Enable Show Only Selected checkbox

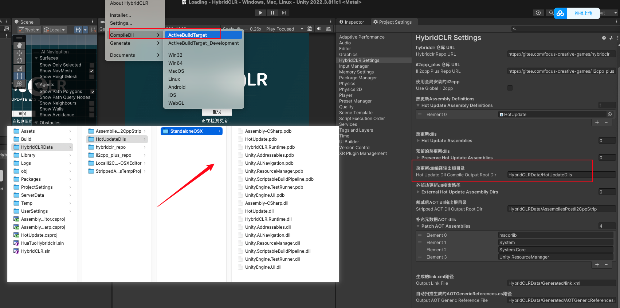pos(92,65)
